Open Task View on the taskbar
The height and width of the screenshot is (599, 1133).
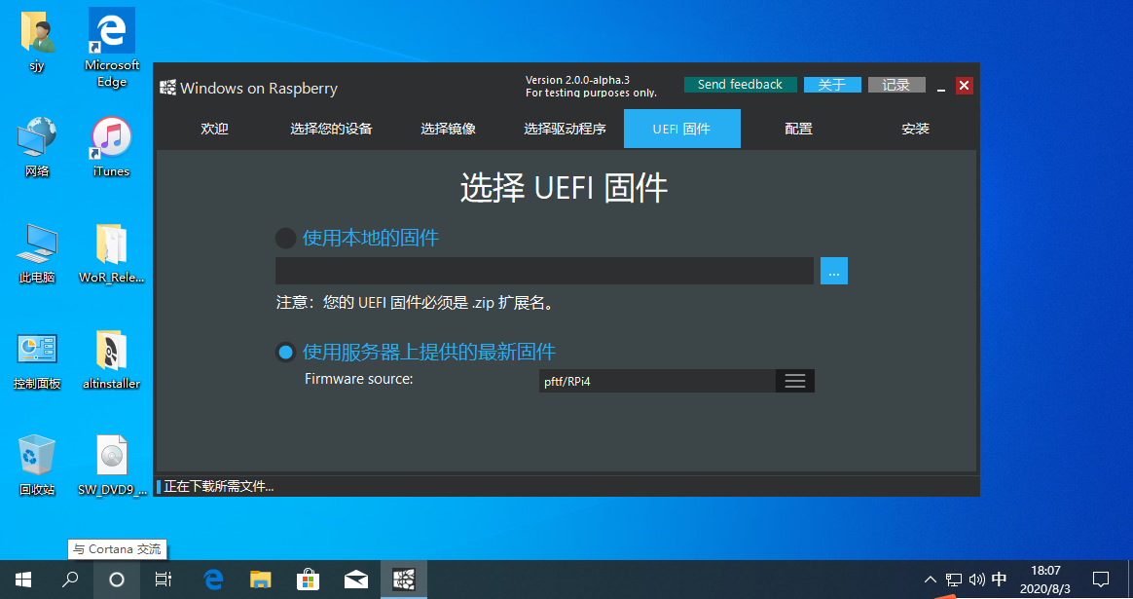(164, 580)
